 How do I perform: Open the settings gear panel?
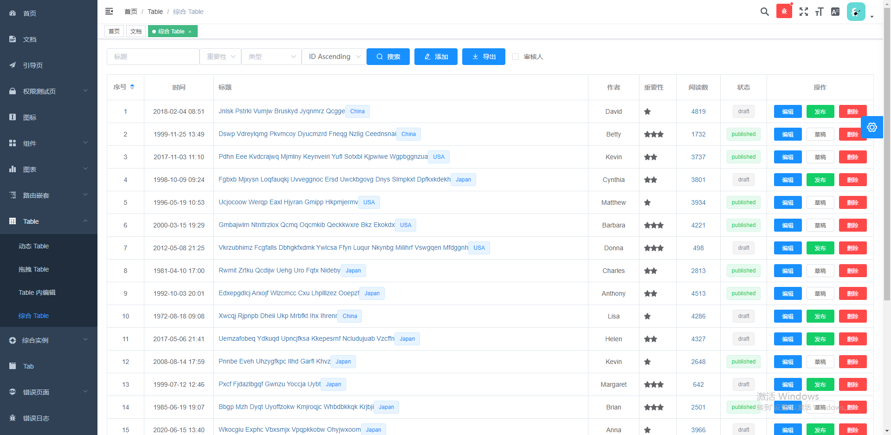click(x=872, y=127)
